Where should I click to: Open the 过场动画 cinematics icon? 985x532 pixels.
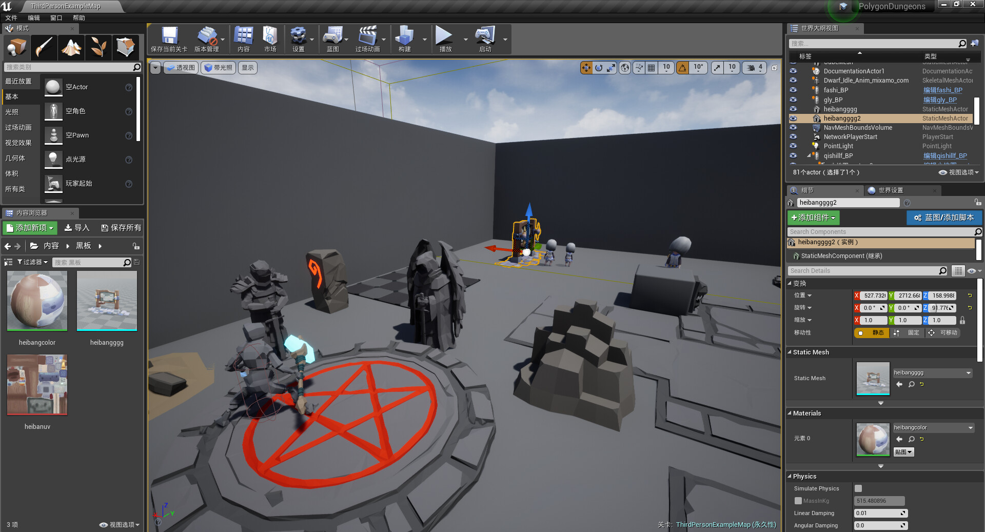pos(368,39)
